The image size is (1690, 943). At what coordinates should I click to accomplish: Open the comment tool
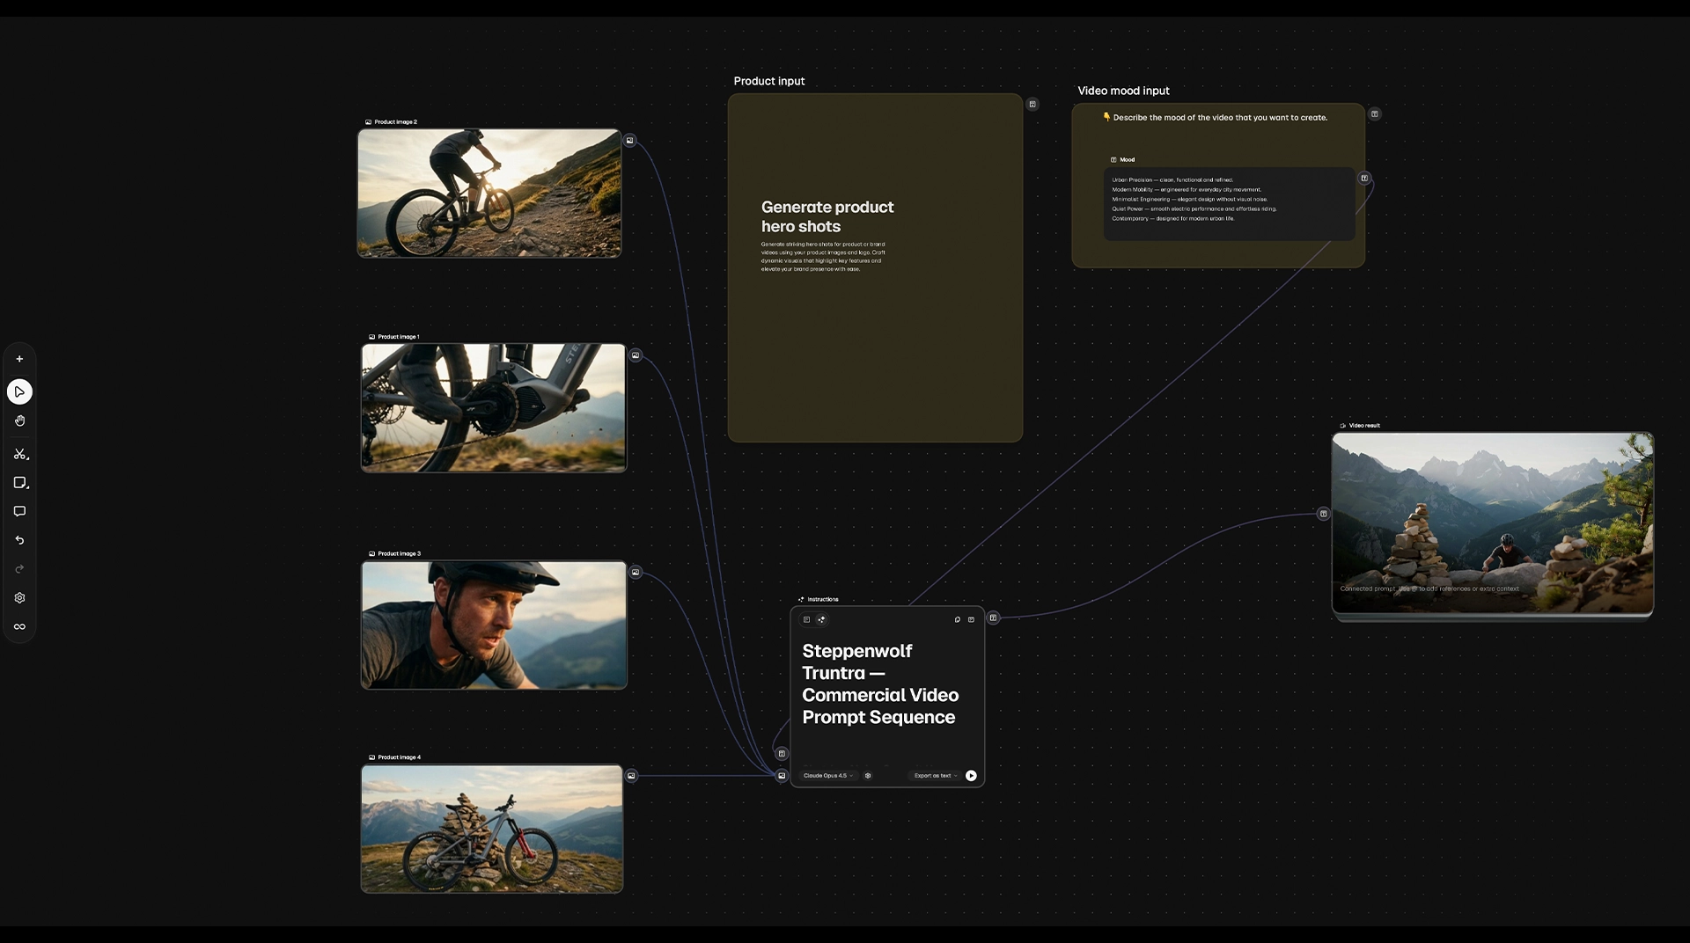[x=19, y=511]
